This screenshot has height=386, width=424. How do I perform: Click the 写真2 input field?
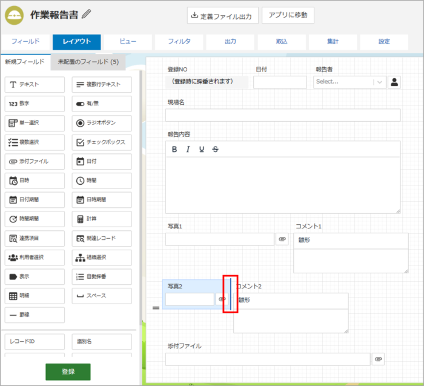(190, 299)
